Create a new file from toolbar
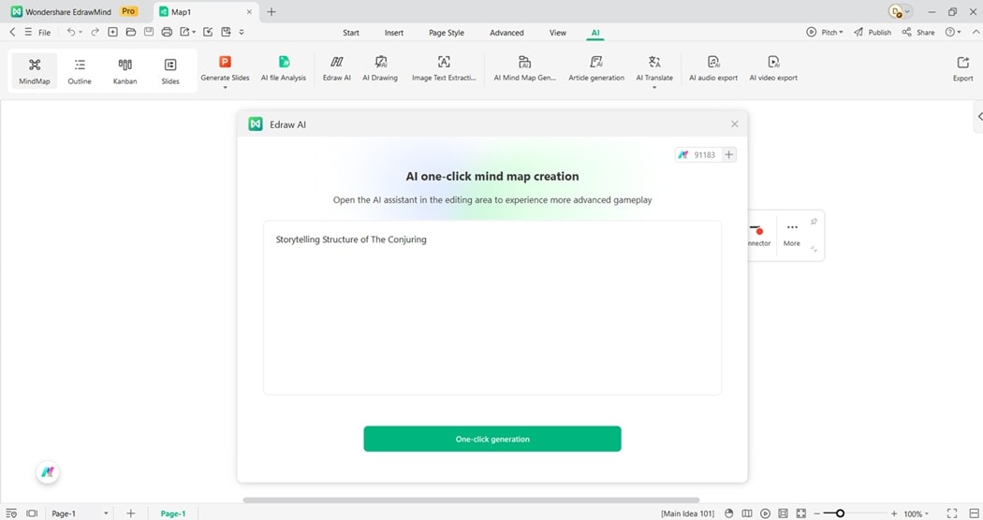This screenshot has height=520, width=983. (113, 32)
